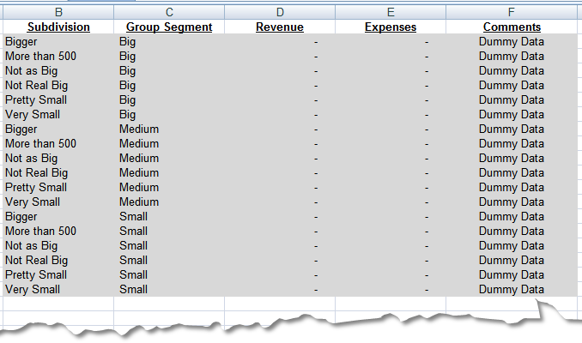This screenshot has width=582, height=343.
Task: Click the Revenue header cell
Action: [280, 27]
